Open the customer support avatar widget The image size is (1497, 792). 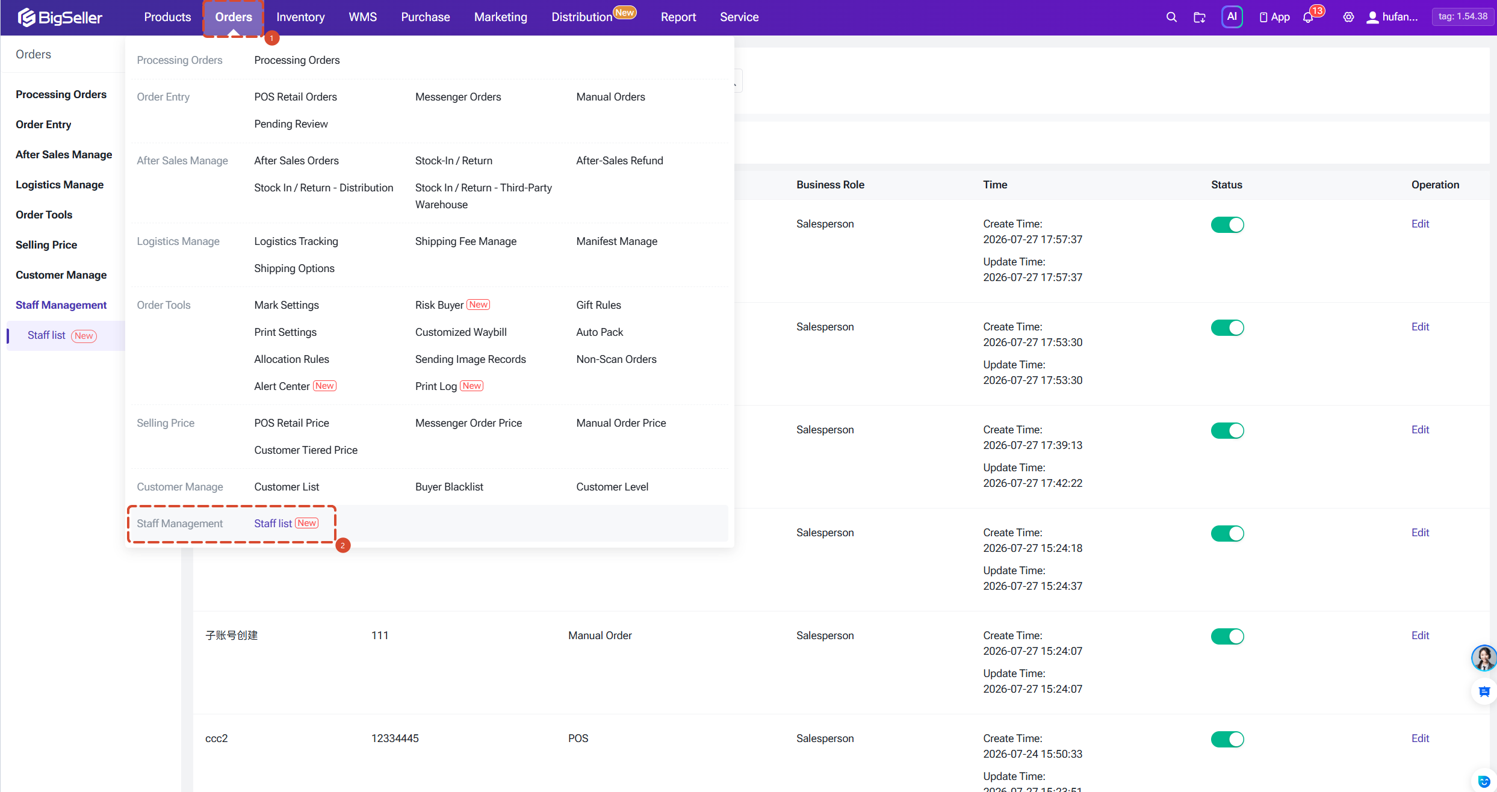(1484, 658)
